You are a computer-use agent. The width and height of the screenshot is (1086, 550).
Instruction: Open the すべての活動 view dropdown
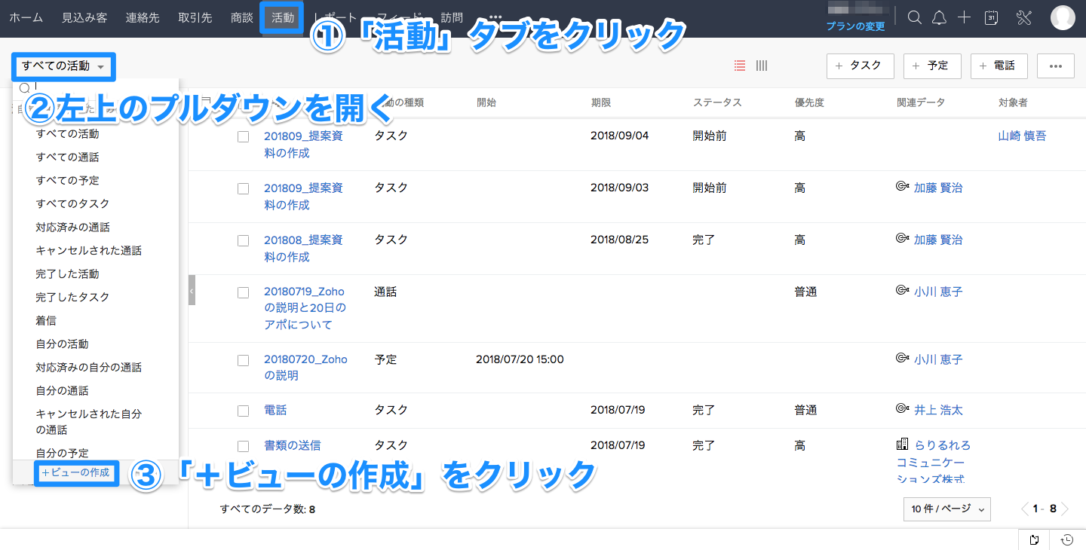pos(63,66)
